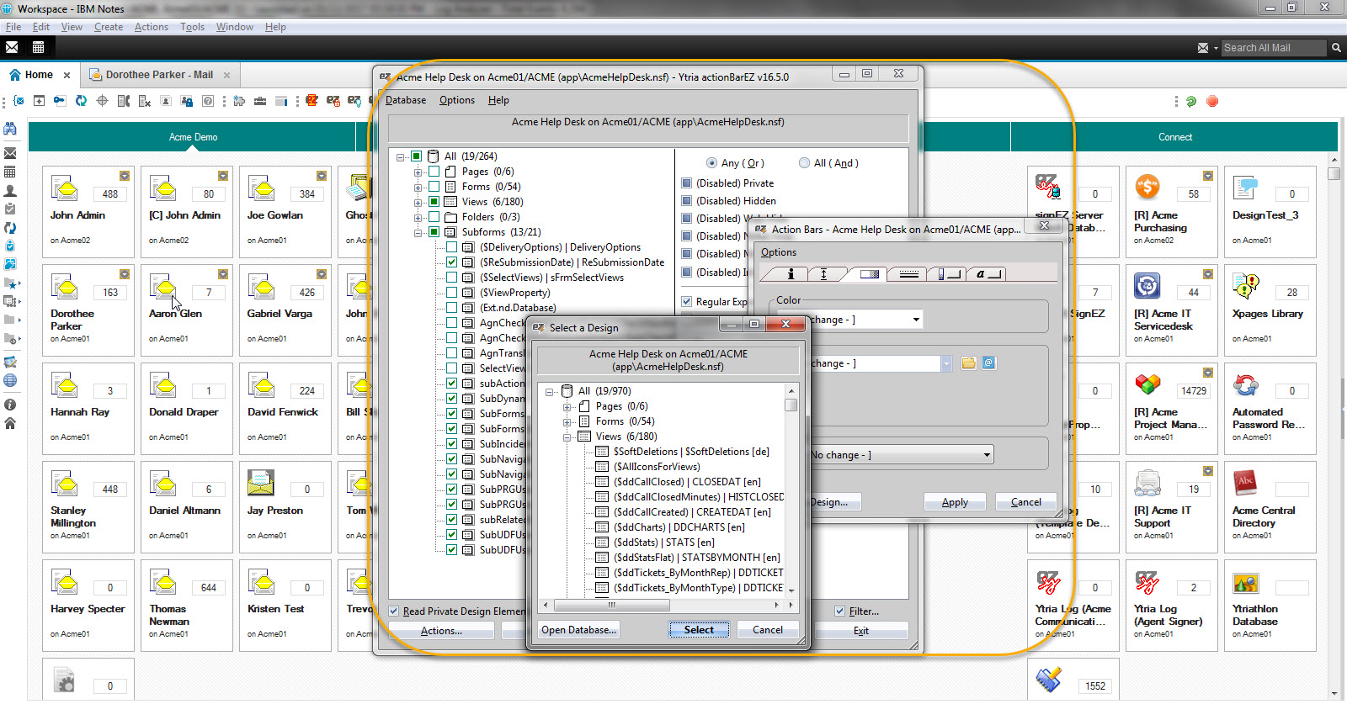Collapse the Subforms (13/21) node
The image size is (1347, 704).
(x=418, y=232)
